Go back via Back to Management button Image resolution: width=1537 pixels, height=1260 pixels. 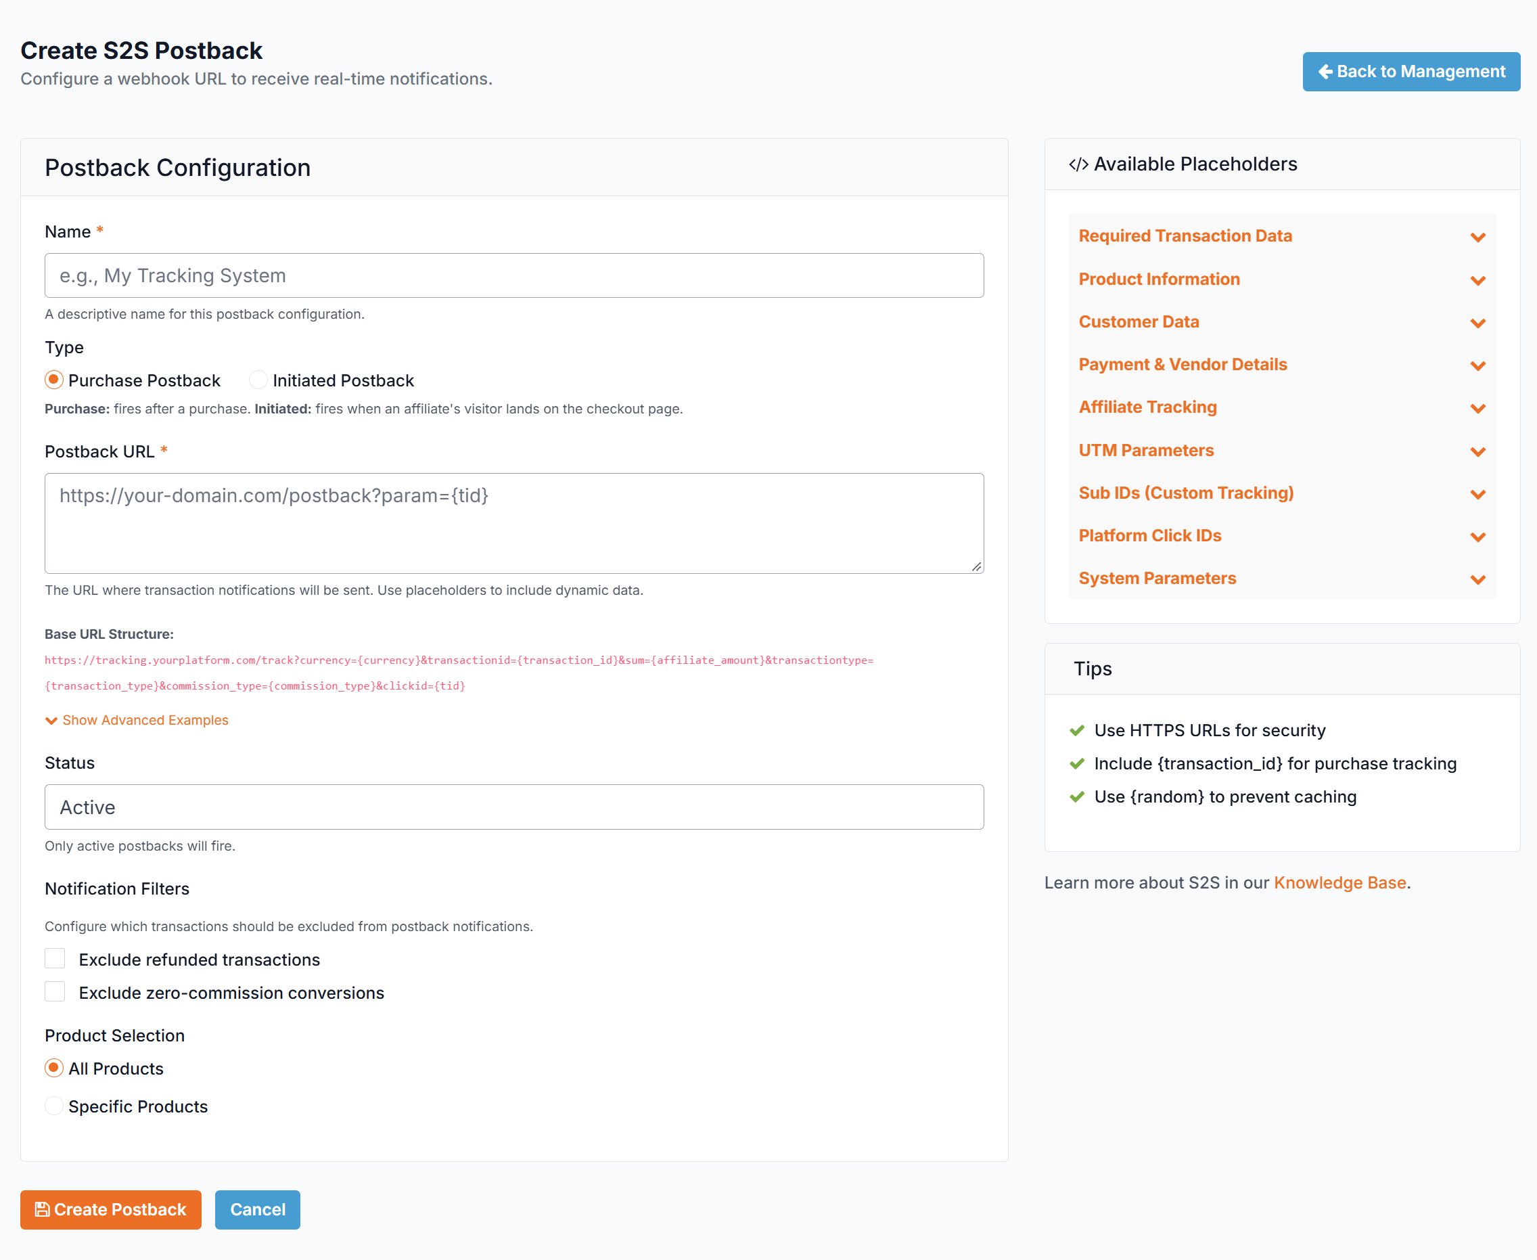pyautogui.click(x=1410, y=72)
